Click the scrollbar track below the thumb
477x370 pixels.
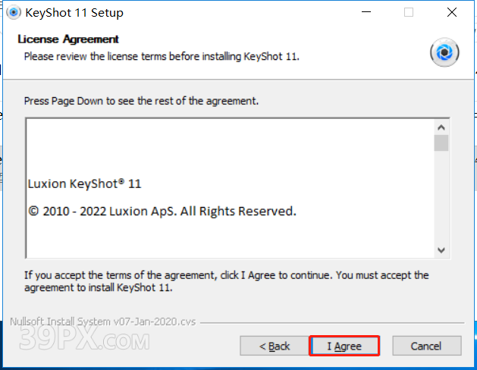coord(441,197)
